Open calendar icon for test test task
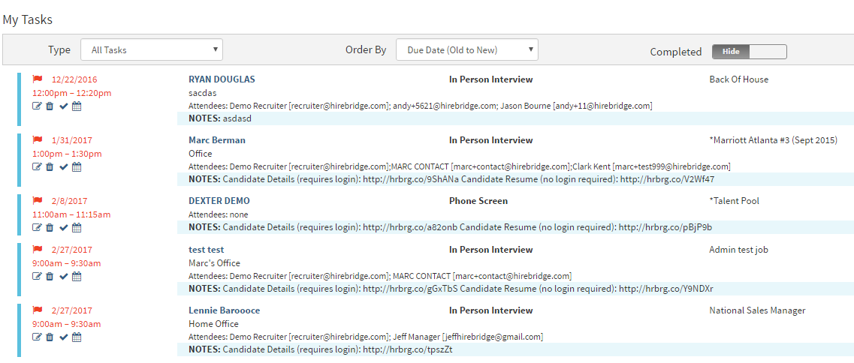854x363 pixels. (77, 277)
